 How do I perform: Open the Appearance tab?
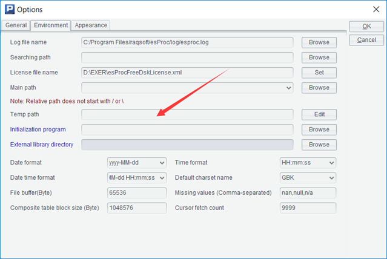click(x=91, y=25)
